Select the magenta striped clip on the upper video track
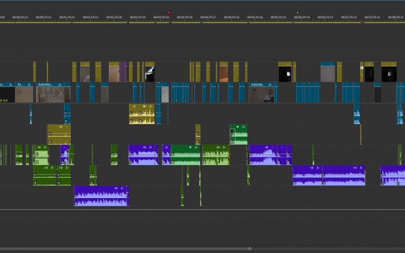Viewport: 405px width, 253px height. (123, 71)
